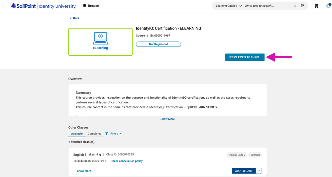Show more details for the English class

tap(84, 171)
